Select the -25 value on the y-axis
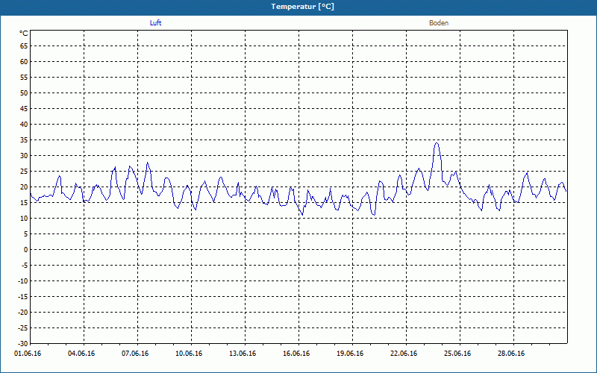The image size is (597, 373). click(x=23, y=328)
